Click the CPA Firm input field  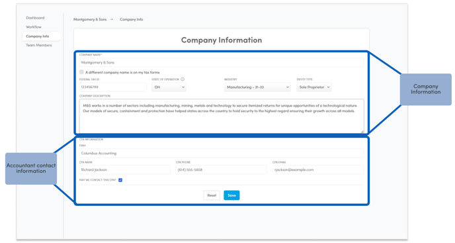click(222, 153)
